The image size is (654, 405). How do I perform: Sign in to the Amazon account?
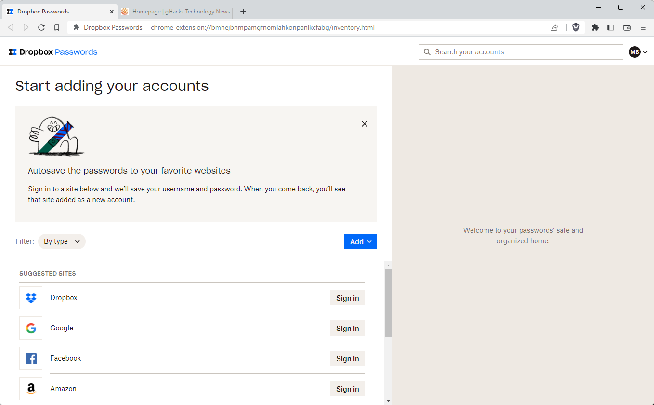click(347, 389)
